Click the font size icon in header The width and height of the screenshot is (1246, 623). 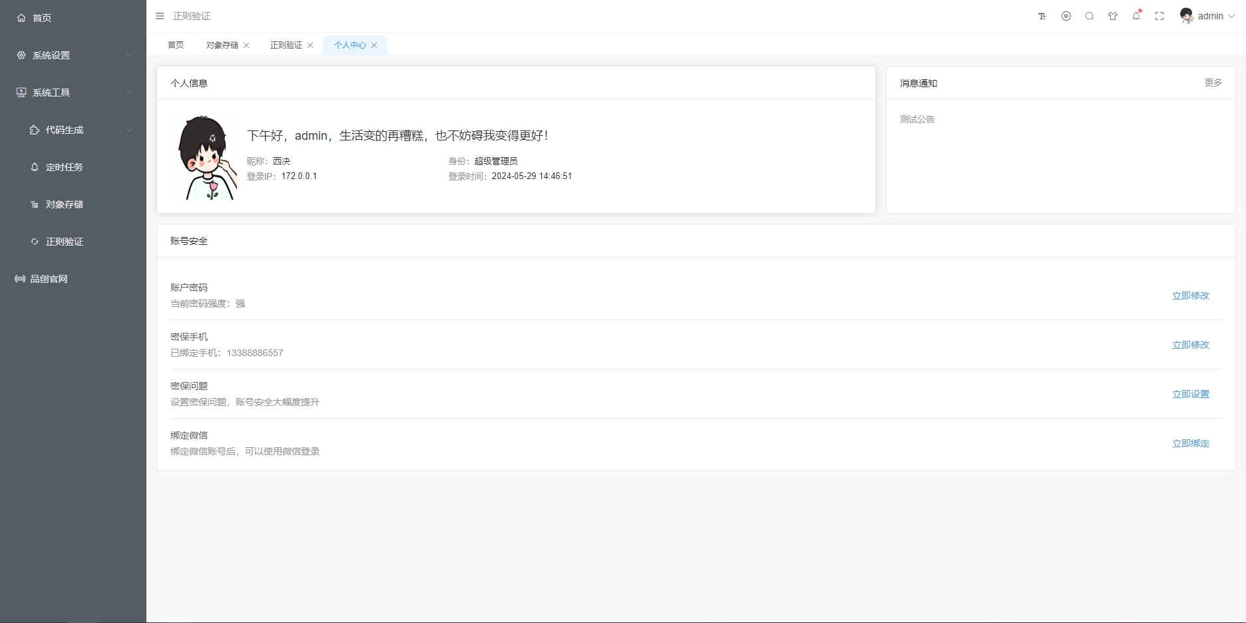point(1042,17)
